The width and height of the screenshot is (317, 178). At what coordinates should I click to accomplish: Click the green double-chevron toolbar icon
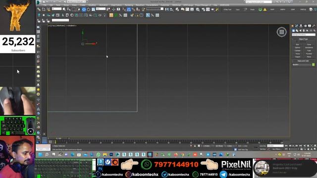261,9
